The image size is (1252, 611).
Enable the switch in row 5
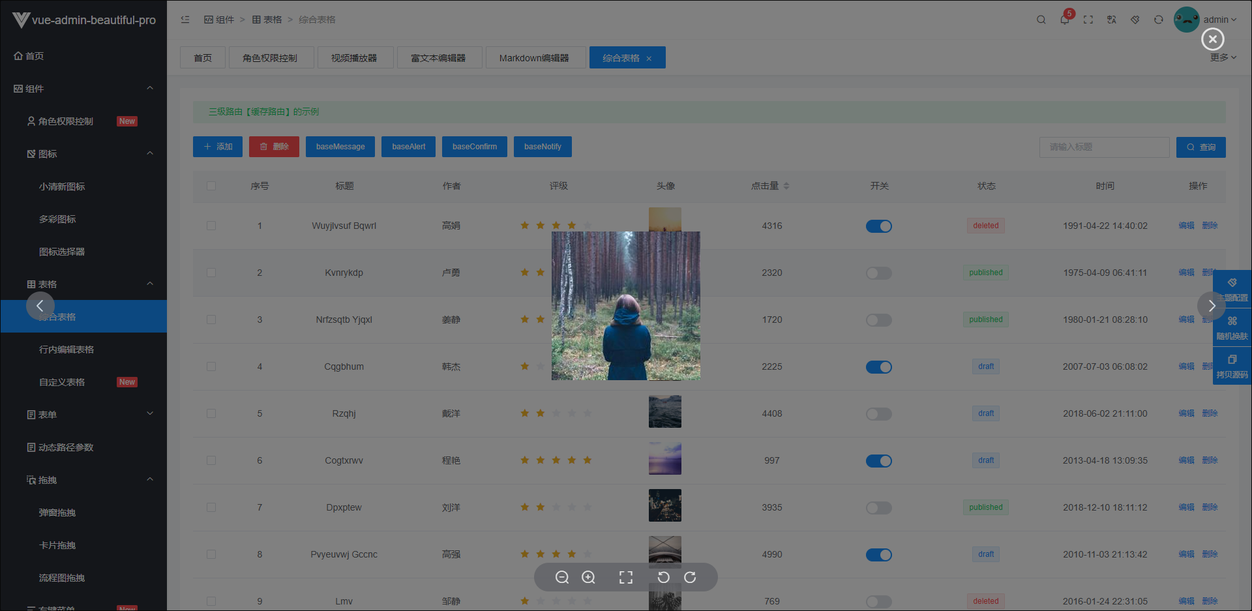[x=878, y=413]
